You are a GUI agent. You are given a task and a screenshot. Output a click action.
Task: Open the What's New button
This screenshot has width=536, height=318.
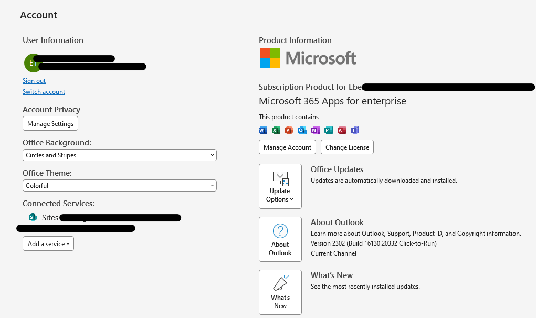(x=280, y=292)
